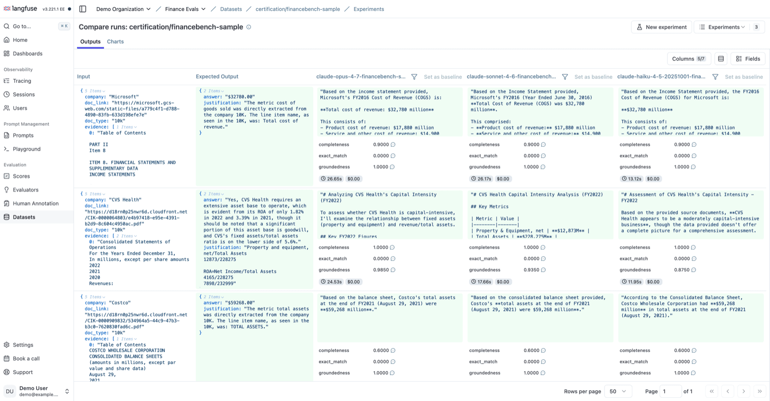Screen dimensions: 770x401
Task: Go to Datasets breadcrumb
Action: click(231, 9)
